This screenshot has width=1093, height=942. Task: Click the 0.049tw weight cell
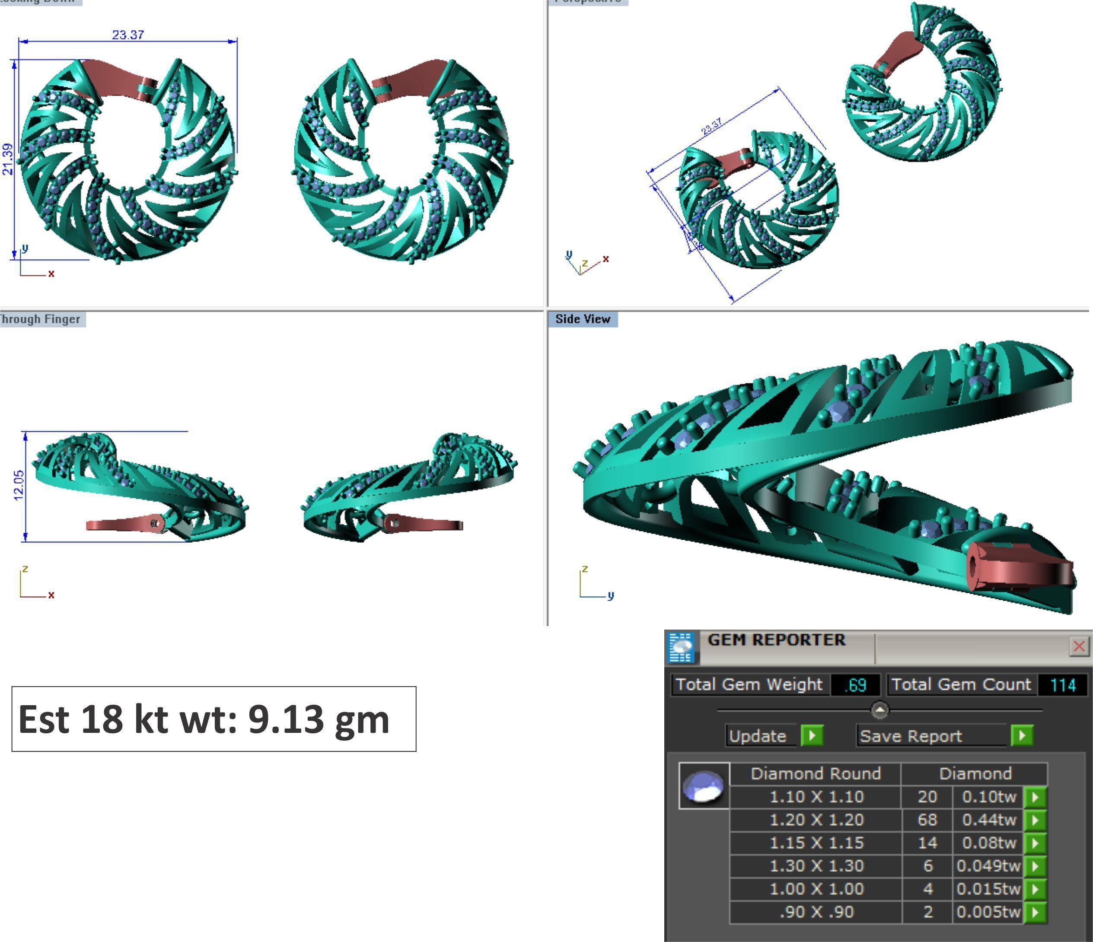point(988,866)
